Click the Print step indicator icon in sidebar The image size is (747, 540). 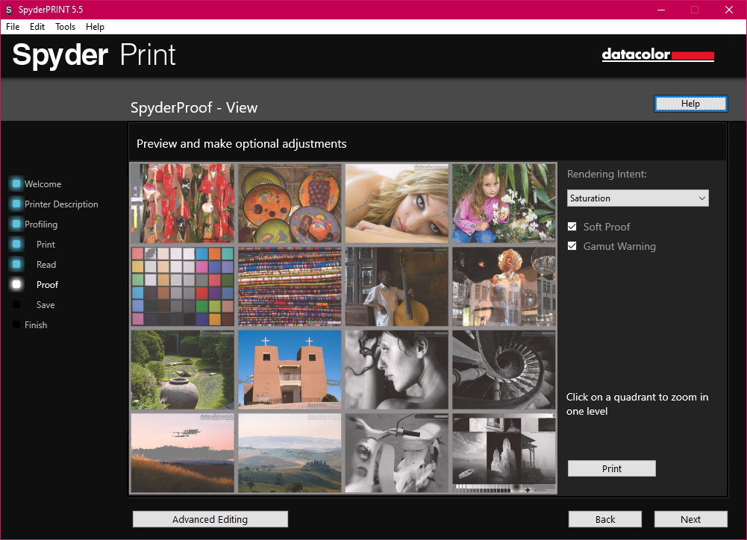[x=16, y=245]
